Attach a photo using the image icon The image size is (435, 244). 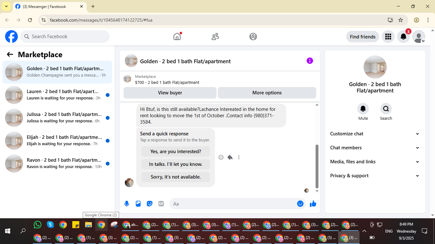[138, 204]
